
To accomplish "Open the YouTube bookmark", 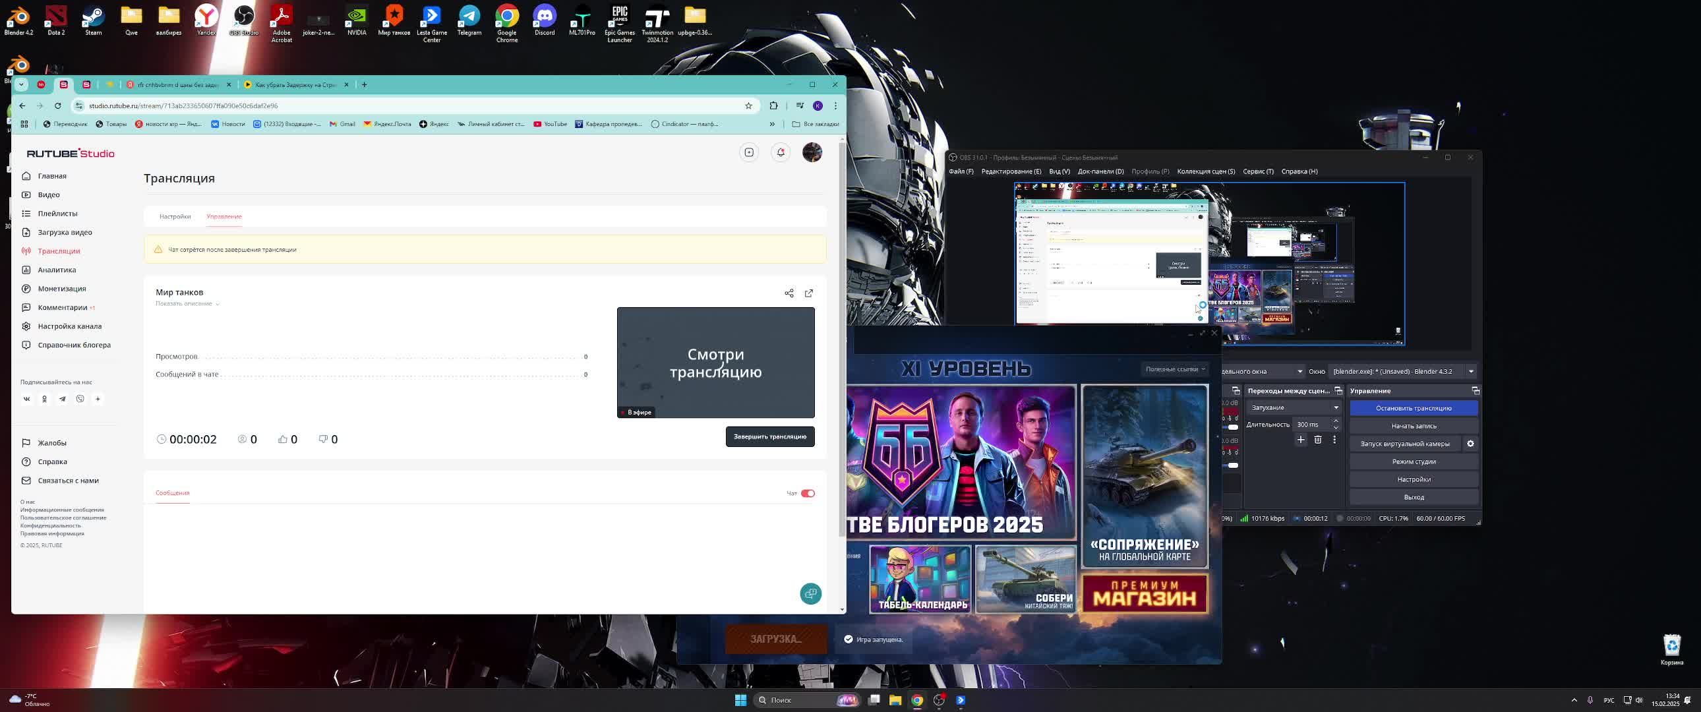I will point(550,124).
